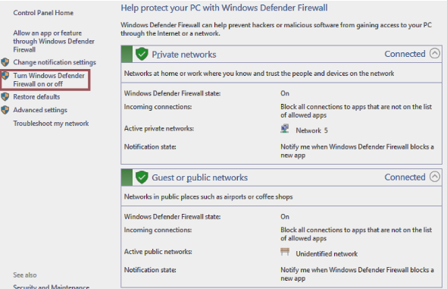447x289 pixels.
Task: Collapse the Guest or public networks chevron
Action: tap(435, 177)
